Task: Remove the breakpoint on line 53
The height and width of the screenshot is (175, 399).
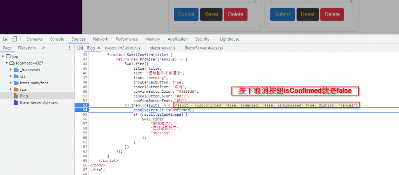Action: [82, 105]
